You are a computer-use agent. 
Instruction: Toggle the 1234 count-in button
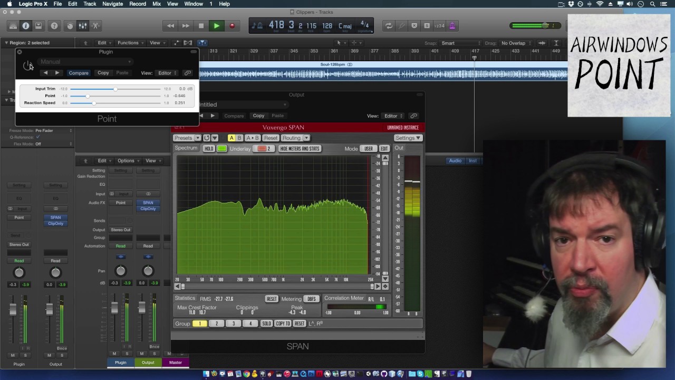pos(439,26)
